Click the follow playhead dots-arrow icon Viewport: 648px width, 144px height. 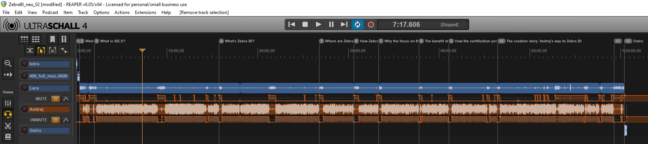point(8,75)
